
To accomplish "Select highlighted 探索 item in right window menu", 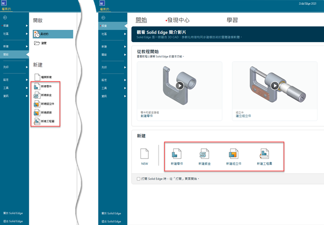I will [x=113, y=26].
